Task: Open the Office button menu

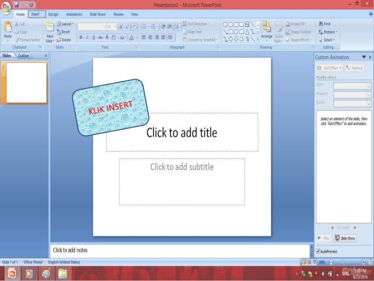Action: 6,8
